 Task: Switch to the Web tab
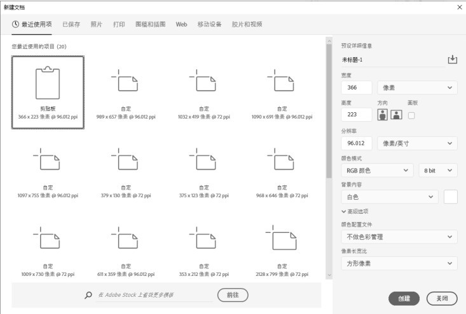[181, 24]
